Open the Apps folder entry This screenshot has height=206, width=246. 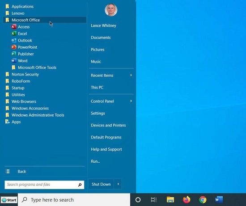pyautogui.click(x=13, y=122)
